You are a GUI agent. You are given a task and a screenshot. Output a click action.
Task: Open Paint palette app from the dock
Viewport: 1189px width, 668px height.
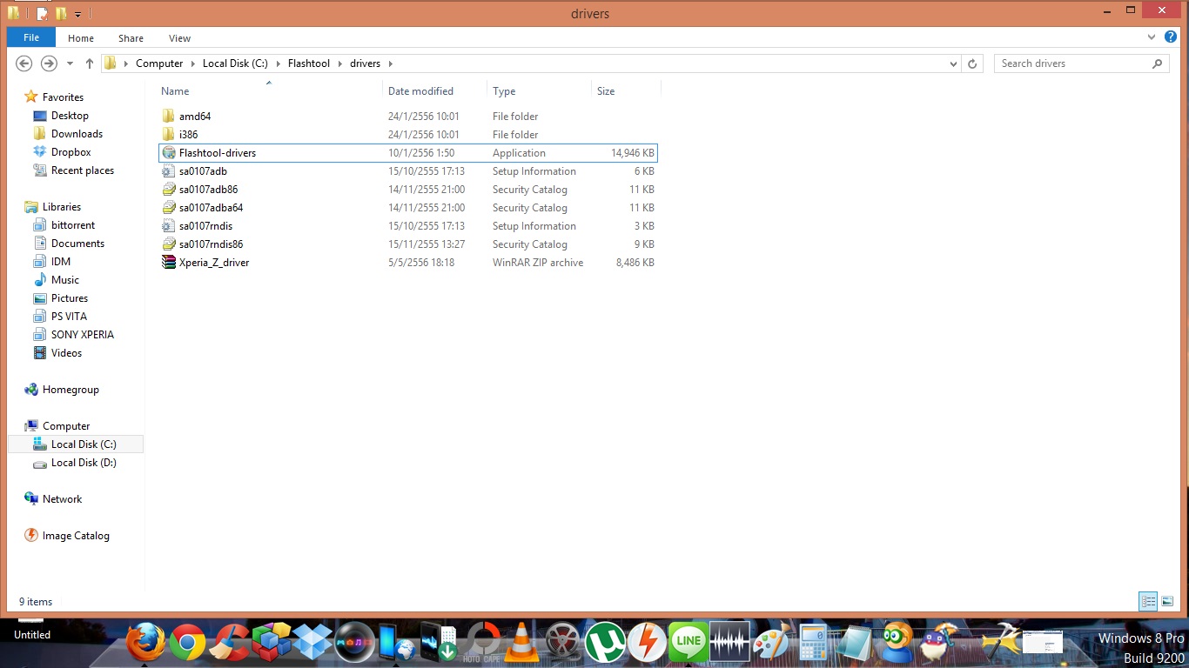(771, 644)
